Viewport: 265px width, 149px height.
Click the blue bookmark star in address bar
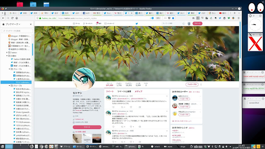(173, 18)
